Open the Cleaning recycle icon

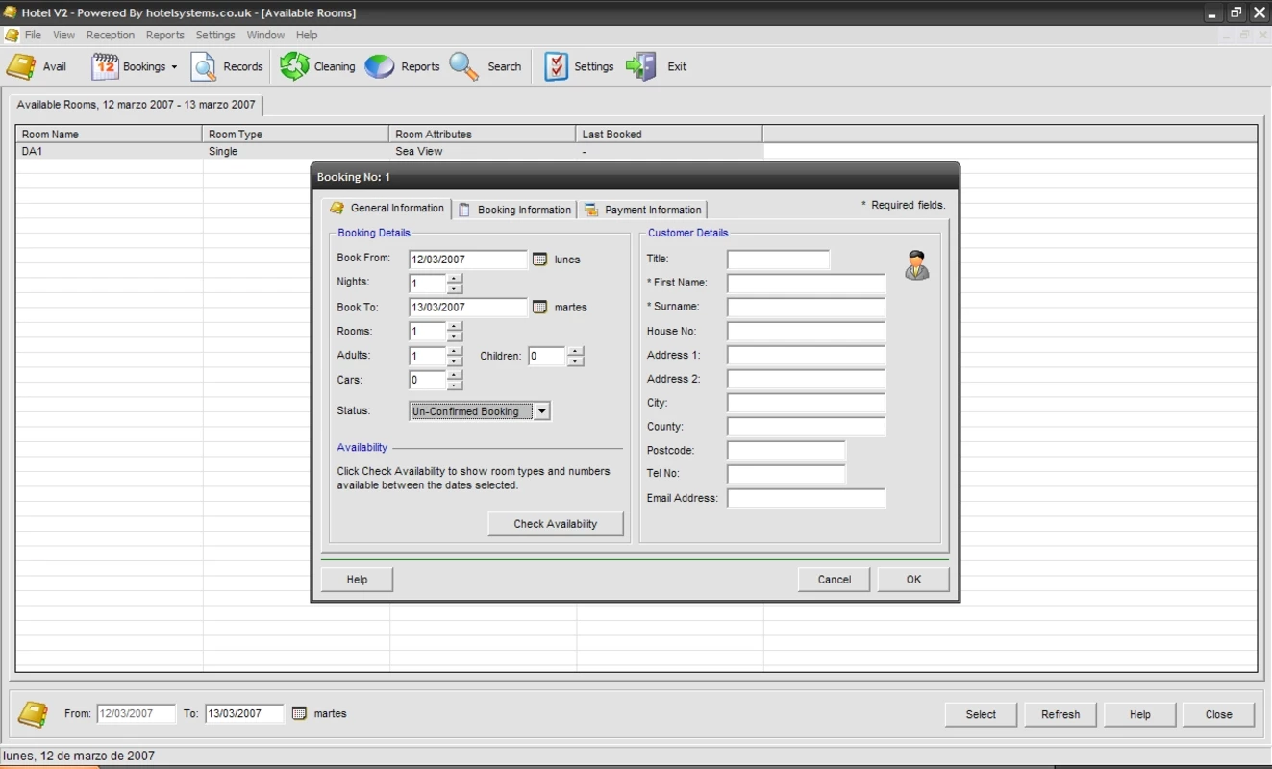tap(294, 66)
